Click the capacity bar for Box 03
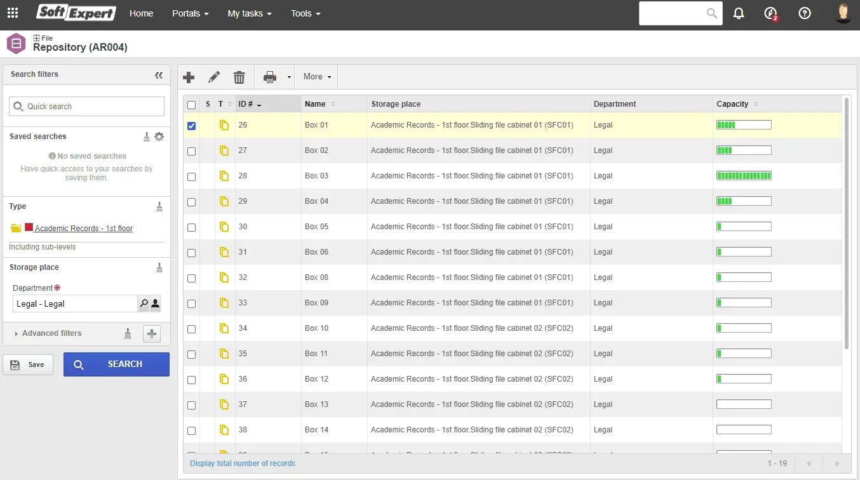The height and width of the screenshot is (480, 860). click(x=743, y=176)
